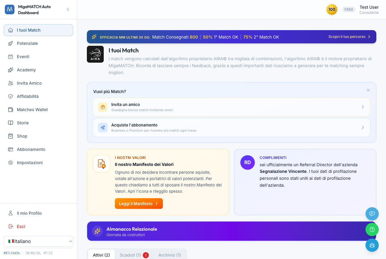Viewport: 386px width, 259px height.
Task: Open the Almanacco Relazionale banner
Action: pyautogui.click(x=232, y=231)
